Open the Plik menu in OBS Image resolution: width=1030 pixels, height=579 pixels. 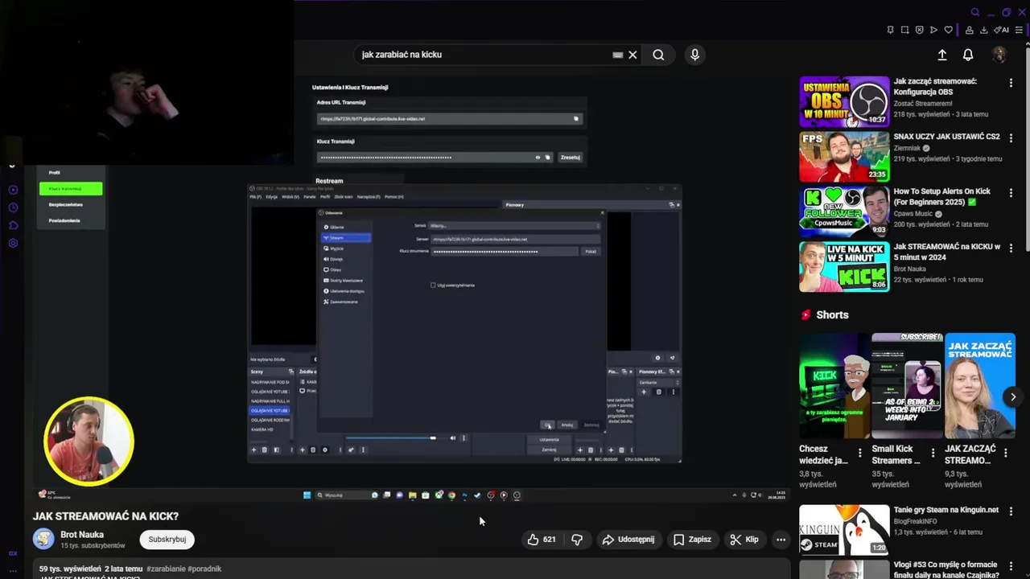click(x=255, y=196)
